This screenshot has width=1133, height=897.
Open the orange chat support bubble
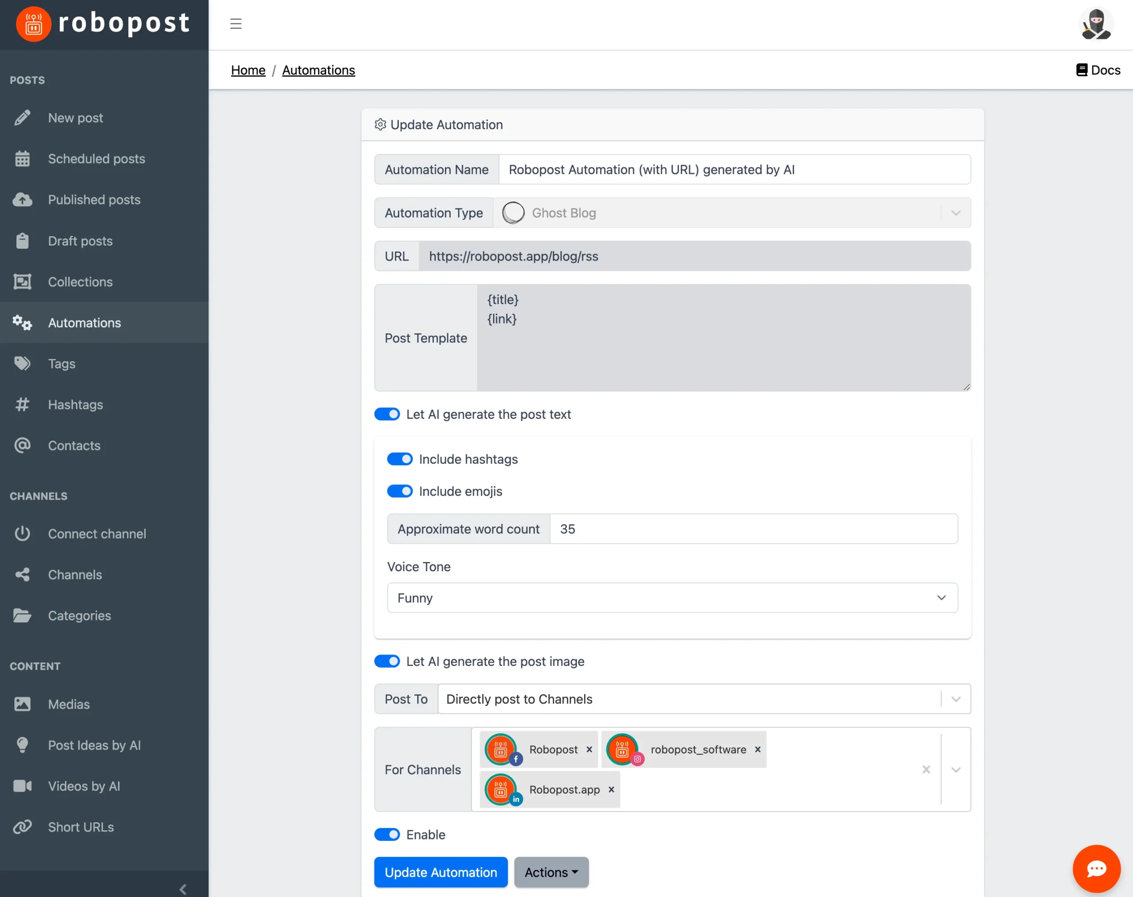tap(1096, 868)
